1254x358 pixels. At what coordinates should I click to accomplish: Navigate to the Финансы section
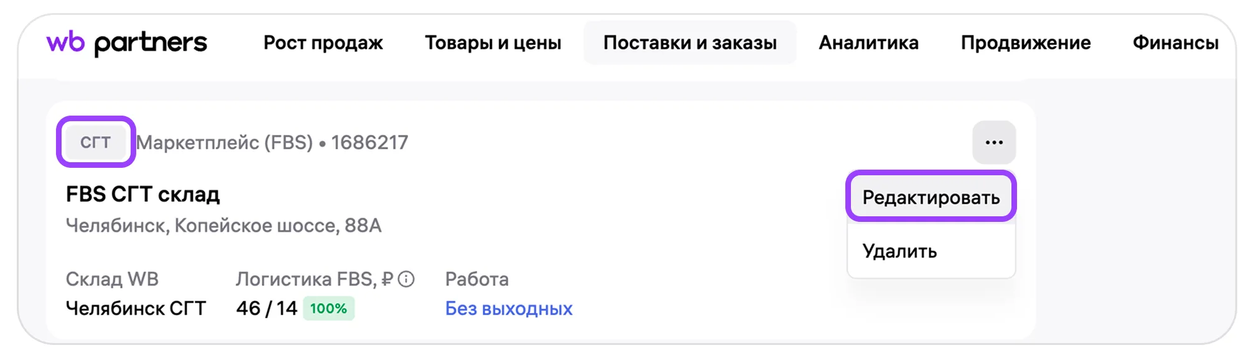tap(1175, 43)
